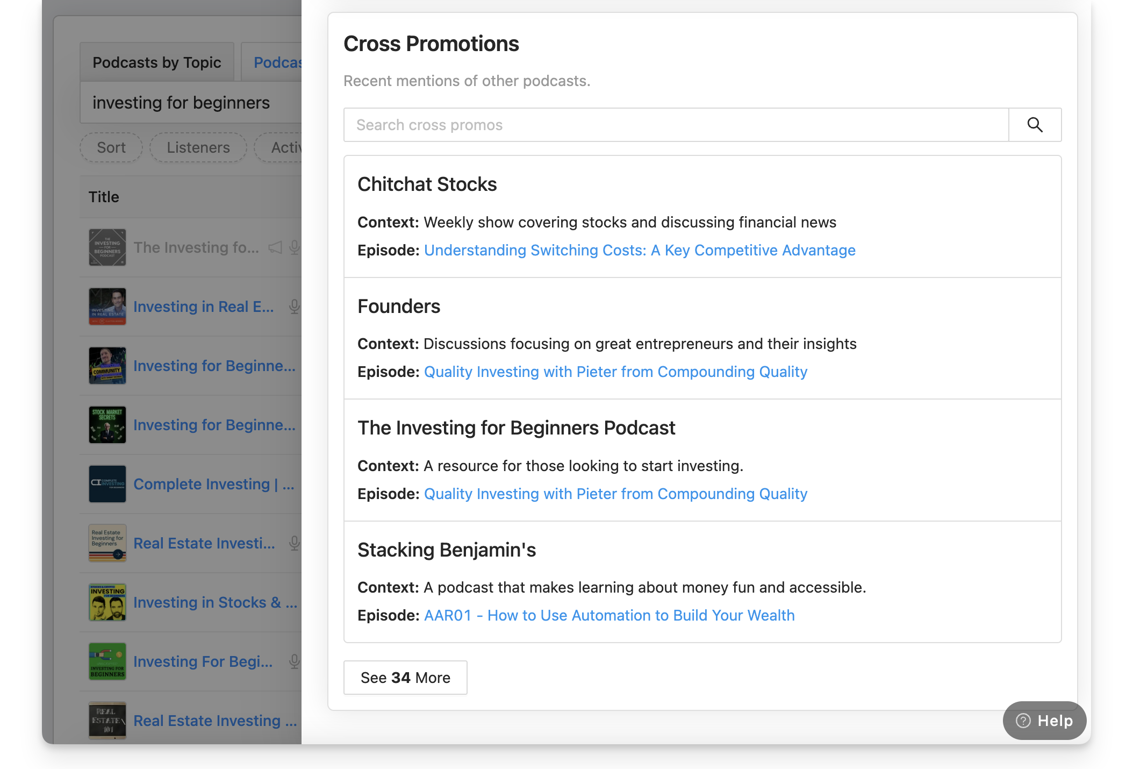Image resolution: width=1133 pixels, height=769 pixels.
Task: Open the Real Estate Investing ... podcast
Action: (x=215, y=721)
